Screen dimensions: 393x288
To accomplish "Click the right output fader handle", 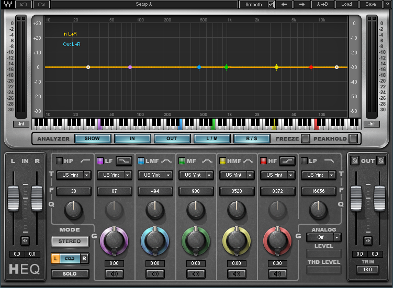I will click(379, 198).
